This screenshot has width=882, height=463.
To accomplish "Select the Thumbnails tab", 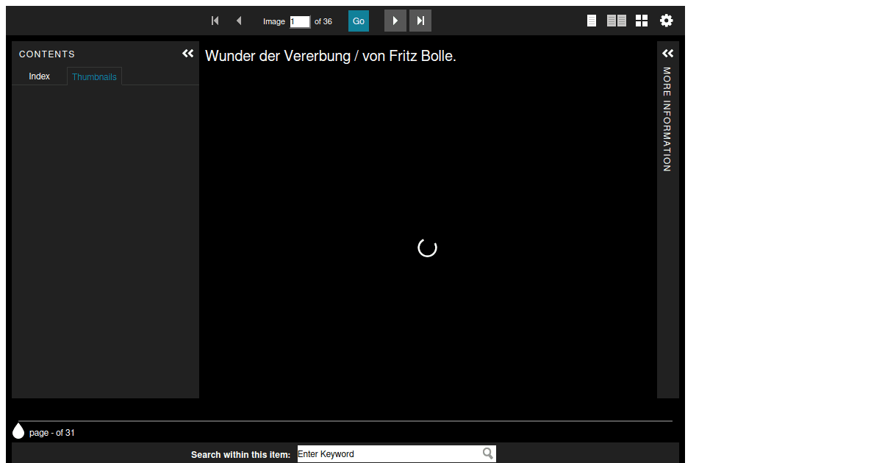I will [94, 76].
